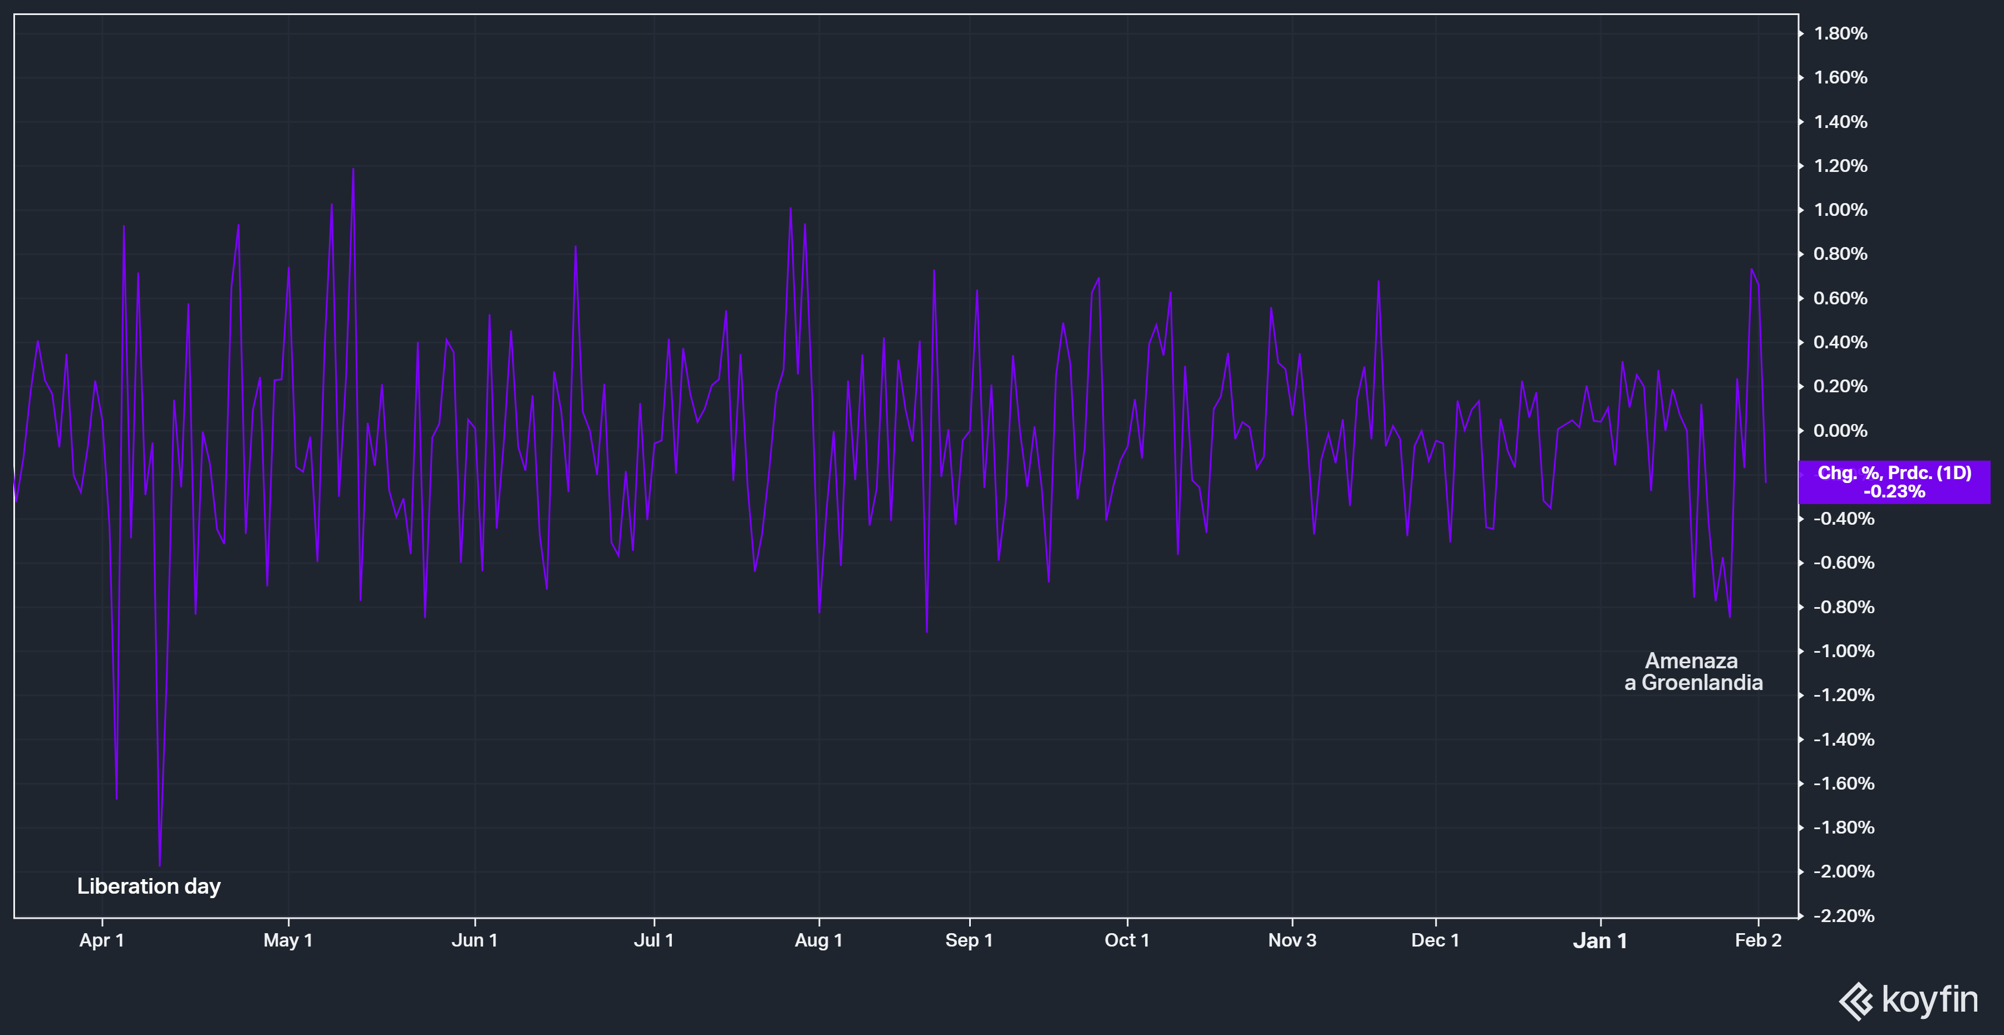Viewport: 2004px width, 1035px height.
Task: Select the Aug 1 date label
Action: [818, 940]
